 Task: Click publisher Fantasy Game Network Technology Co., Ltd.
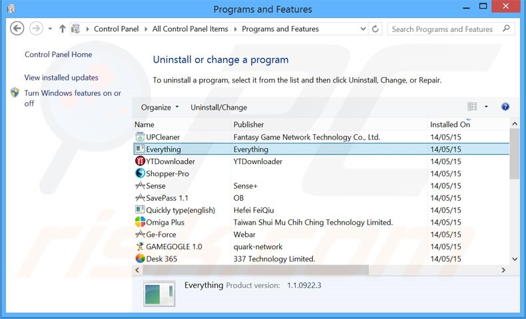(307, 137)
